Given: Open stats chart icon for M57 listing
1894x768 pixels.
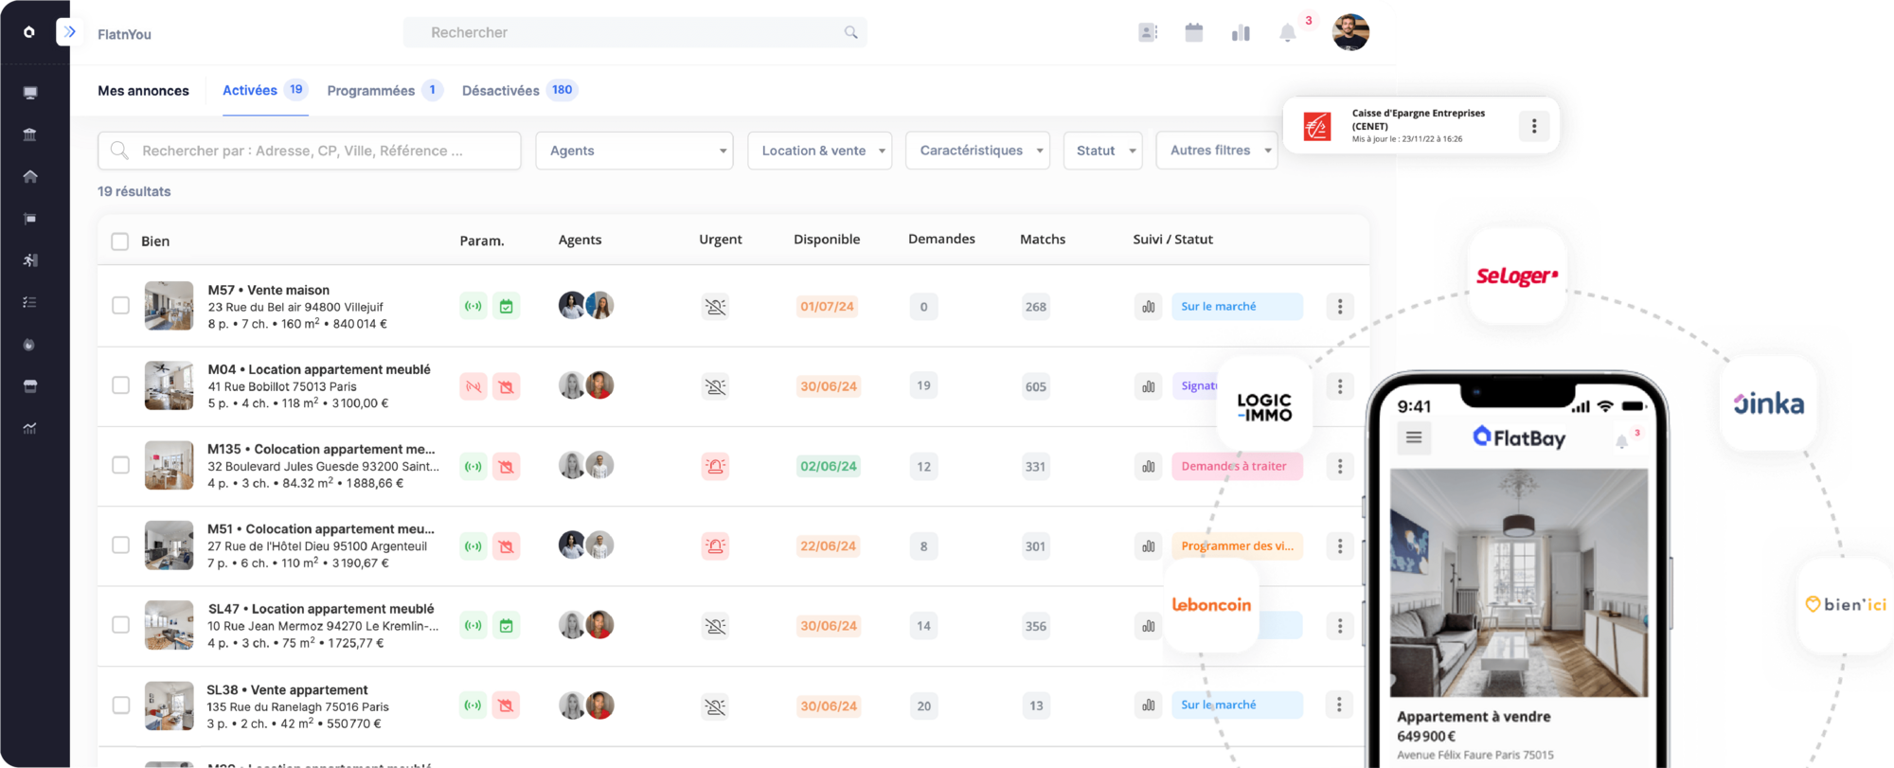Looking at the screenshot, I should pyautogui.click(x=1148, y=307).
